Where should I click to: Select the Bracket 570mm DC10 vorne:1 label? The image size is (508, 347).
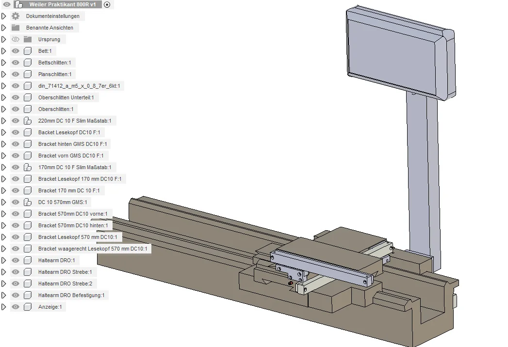73,214
